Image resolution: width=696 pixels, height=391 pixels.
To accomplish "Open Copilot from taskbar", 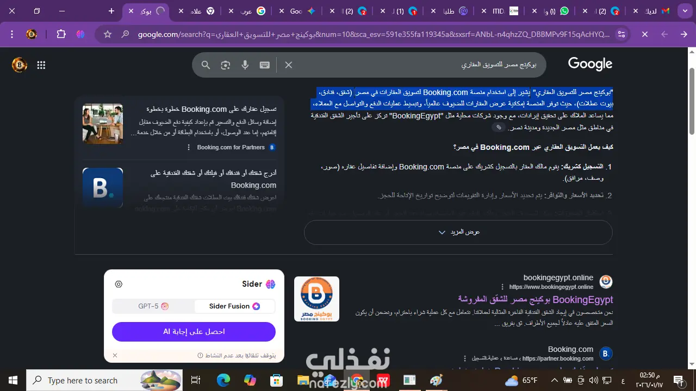I will 250,380.
